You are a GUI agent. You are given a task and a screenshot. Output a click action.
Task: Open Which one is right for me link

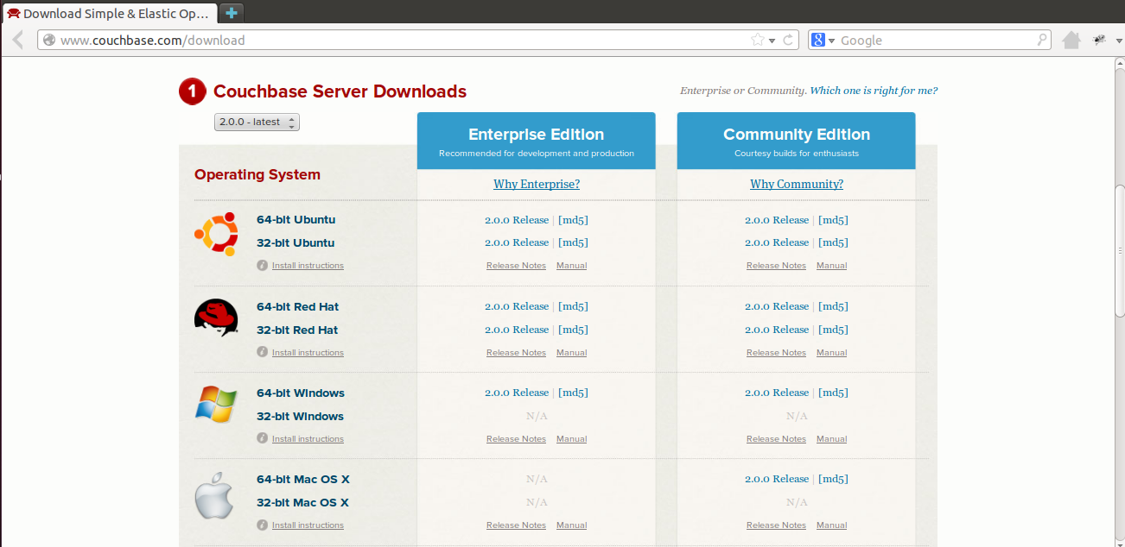[874, 91]
